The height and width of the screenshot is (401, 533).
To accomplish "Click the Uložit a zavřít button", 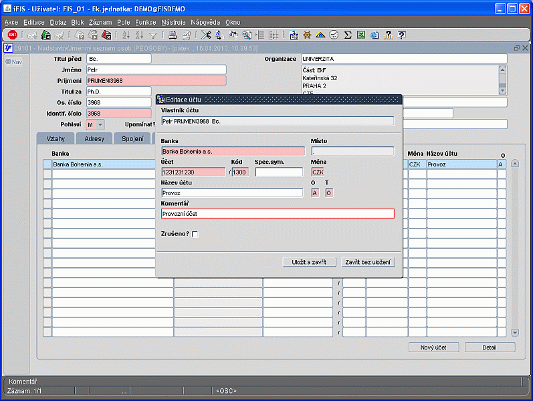I will (x=309, y=262).
